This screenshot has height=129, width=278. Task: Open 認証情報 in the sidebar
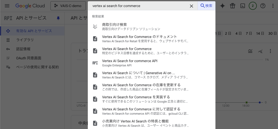pos(32,49)
